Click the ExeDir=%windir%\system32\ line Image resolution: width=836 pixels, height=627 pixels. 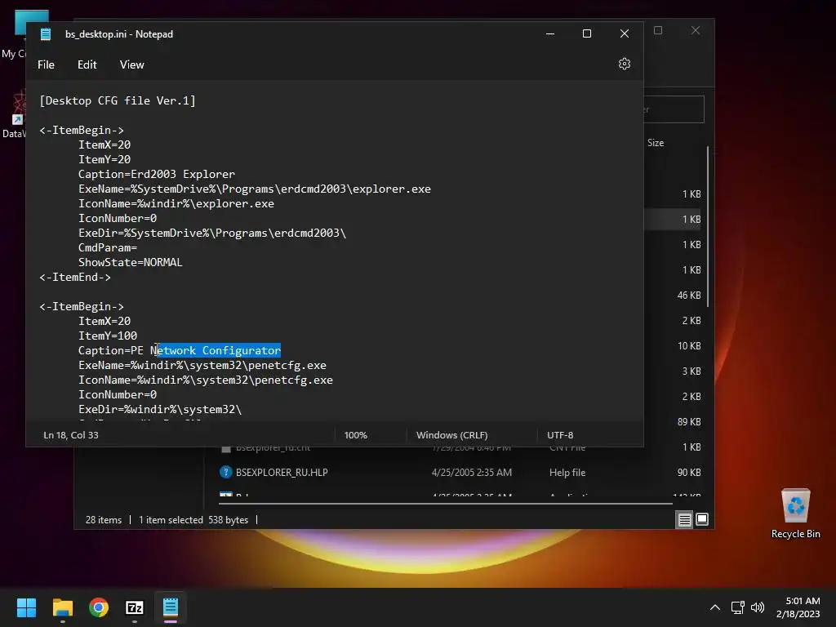tap(159, 410)
